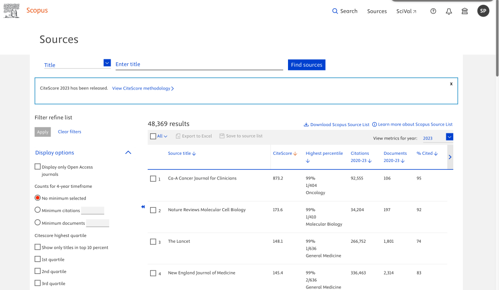Viewport: 499px width, 290px height.
Task: Check Display only Open Access journals
Action: [38, 166]
